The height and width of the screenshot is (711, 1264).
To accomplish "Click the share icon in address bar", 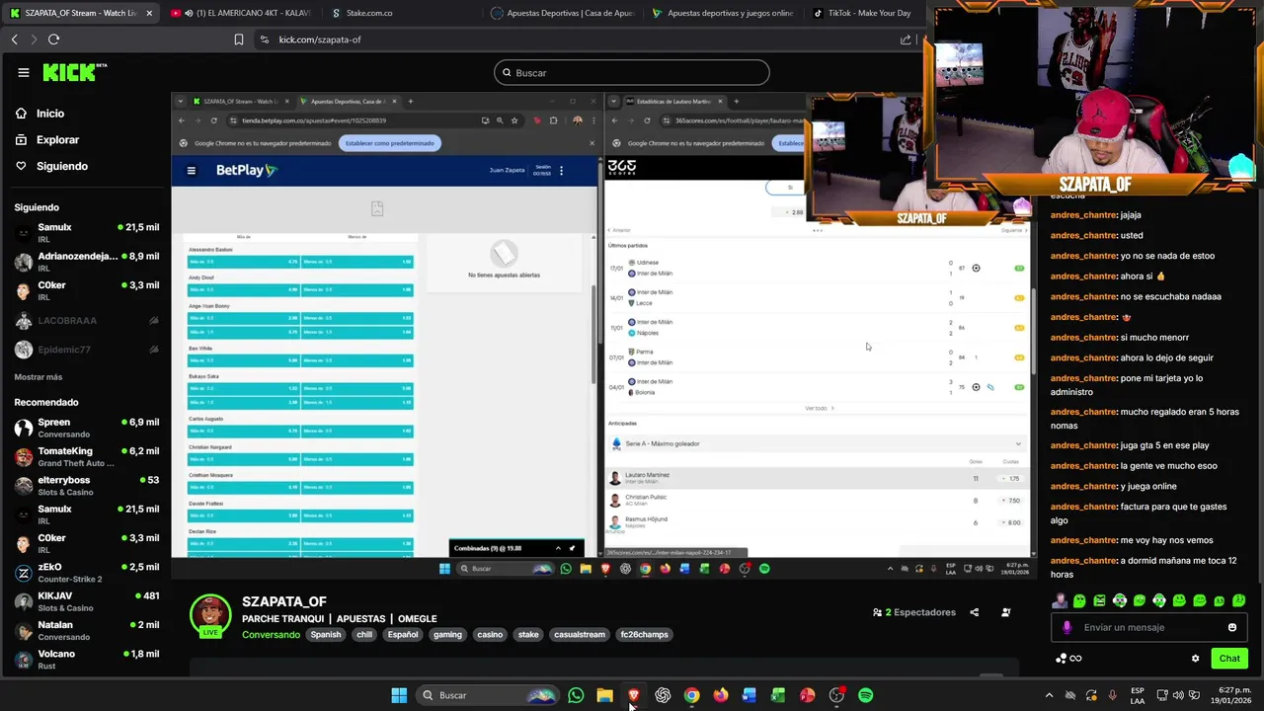I will click(x=906, y=39).
